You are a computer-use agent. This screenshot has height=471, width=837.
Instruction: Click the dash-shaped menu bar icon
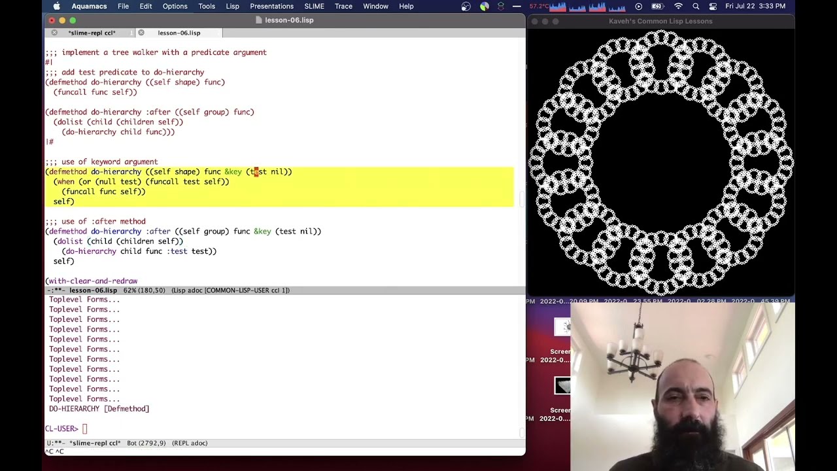tap(517, 7)
